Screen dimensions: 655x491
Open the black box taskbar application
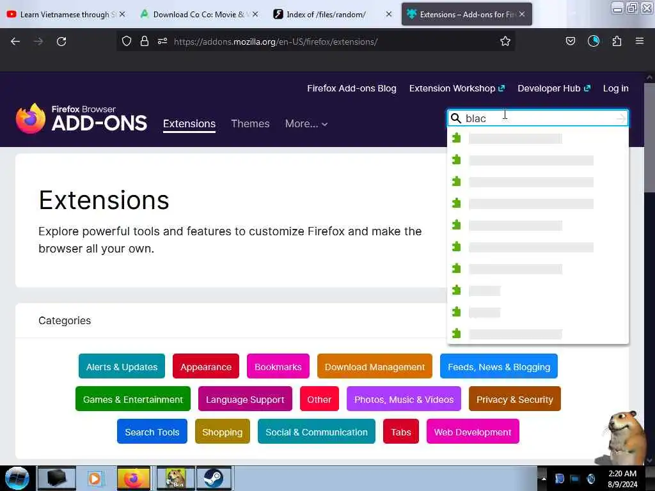tap(57, 478)
